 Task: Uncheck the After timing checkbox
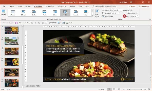point(124,16)
